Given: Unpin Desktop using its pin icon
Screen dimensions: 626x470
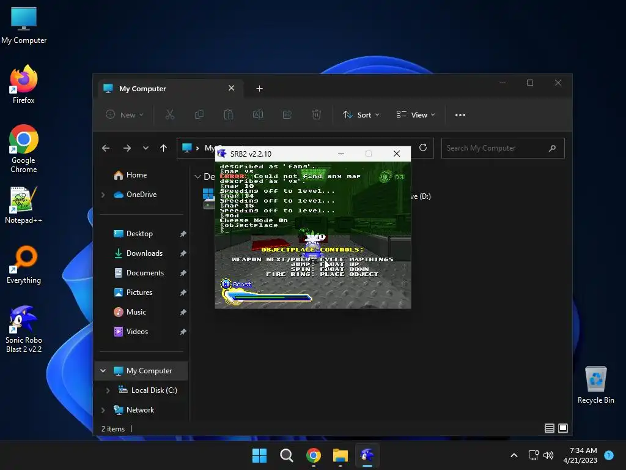Looking at the screenshot, I should (x=183, y=234).
